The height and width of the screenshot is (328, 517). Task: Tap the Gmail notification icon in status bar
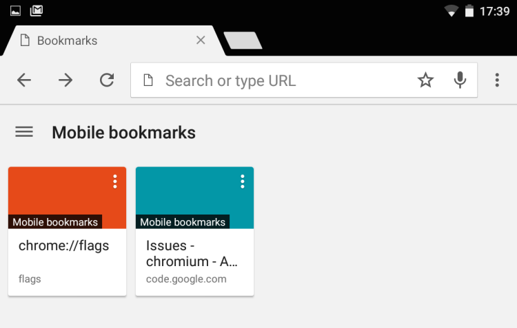tap(37, 10)
